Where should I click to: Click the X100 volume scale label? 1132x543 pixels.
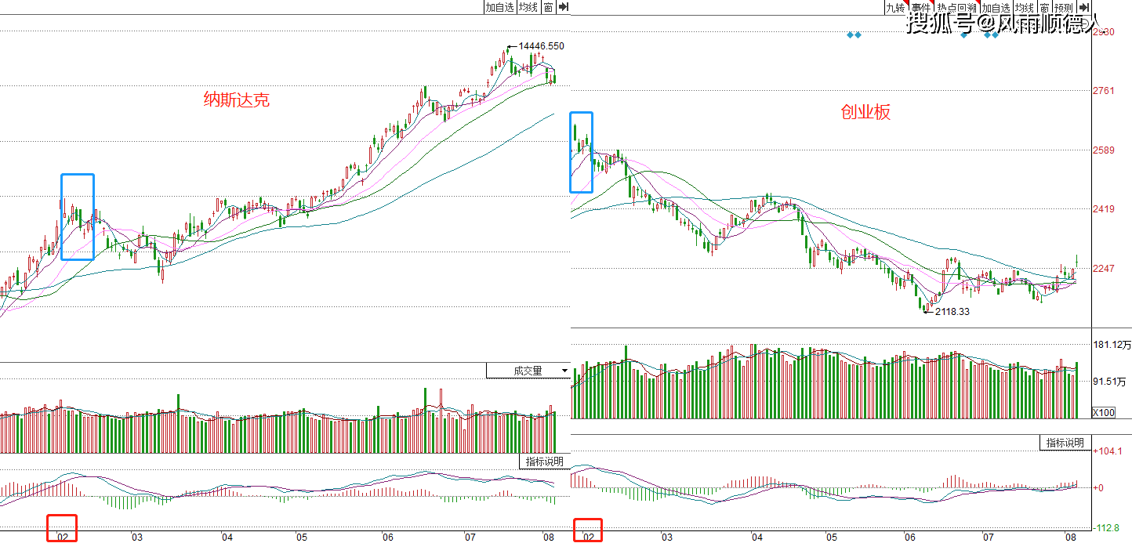click(1104, 412)
